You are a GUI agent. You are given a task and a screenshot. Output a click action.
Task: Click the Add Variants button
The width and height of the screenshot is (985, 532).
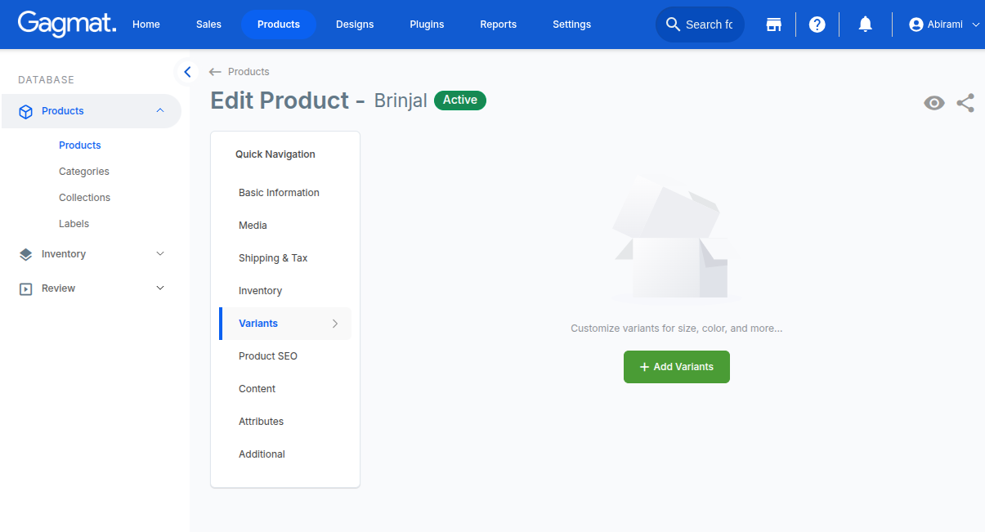(677, 367)
